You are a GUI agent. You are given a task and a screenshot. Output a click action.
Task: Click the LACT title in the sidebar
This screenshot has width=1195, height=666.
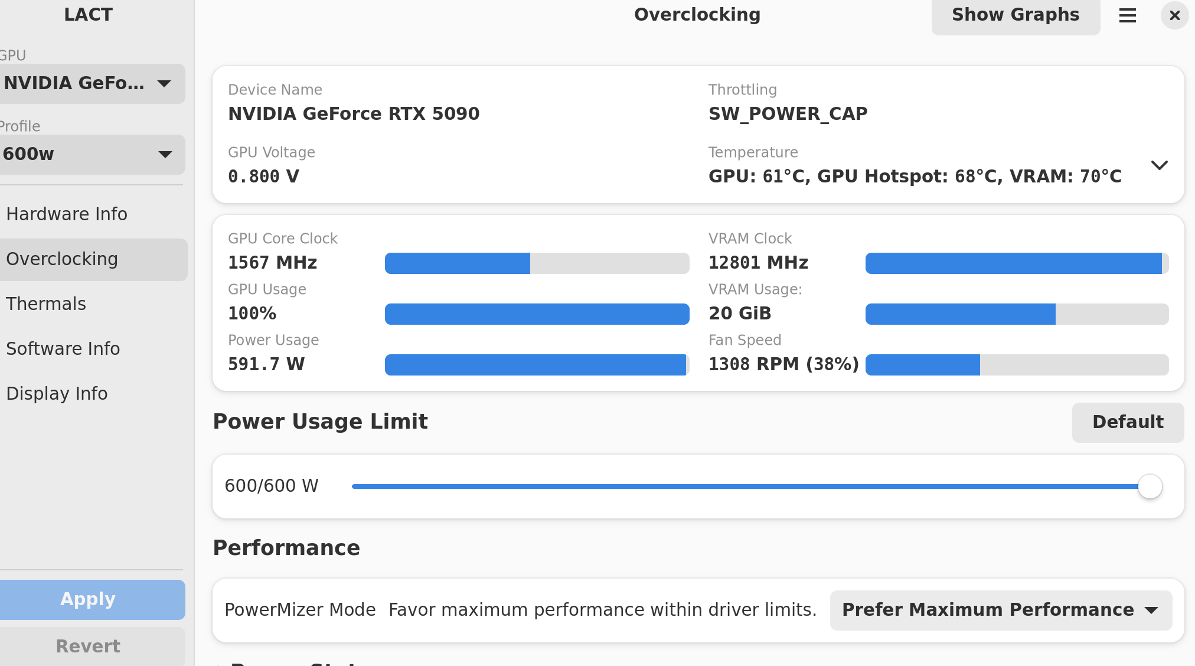coord(89,15)
